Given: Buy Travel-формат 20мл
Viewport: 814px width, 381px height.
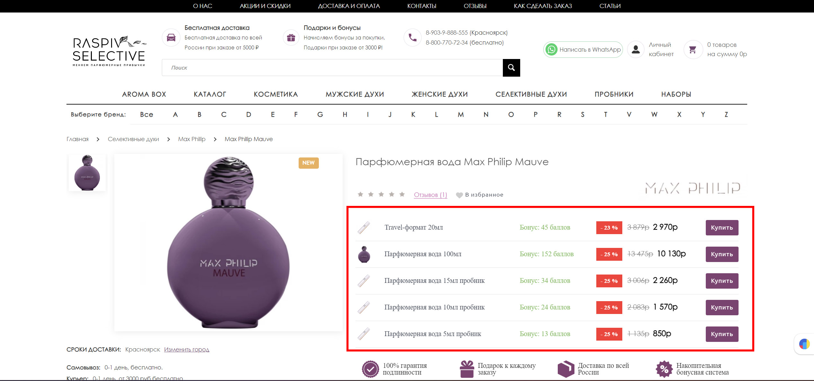Looking at the screenshot, I should tap(722, 228).
